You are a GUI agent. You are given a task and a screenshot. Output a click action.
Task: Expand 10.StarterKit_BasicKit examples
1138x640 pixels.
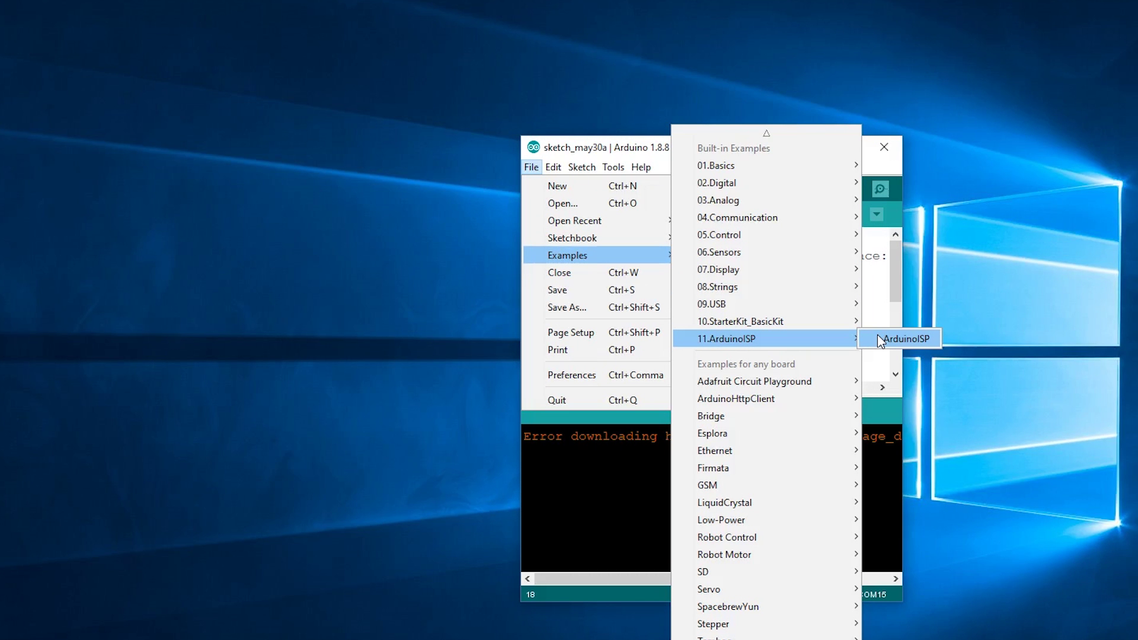766,321
